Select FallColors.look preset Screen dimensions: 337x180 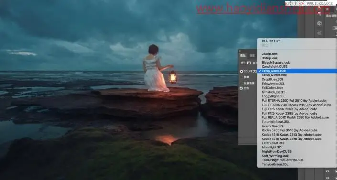[272, 88]
